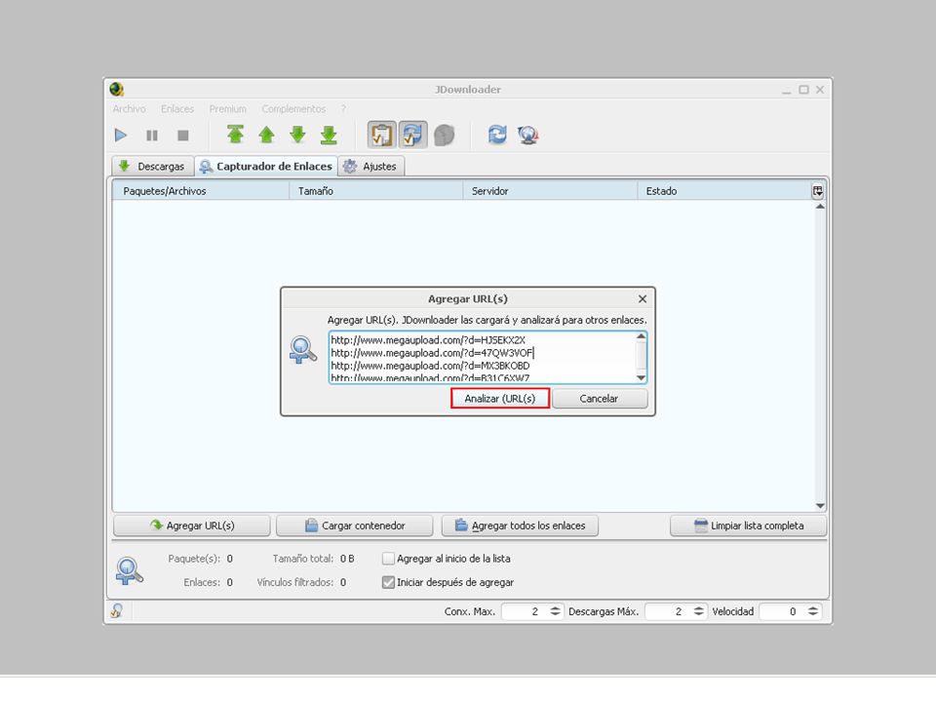Click the JDownloader app logo icon

click(117, 90)
